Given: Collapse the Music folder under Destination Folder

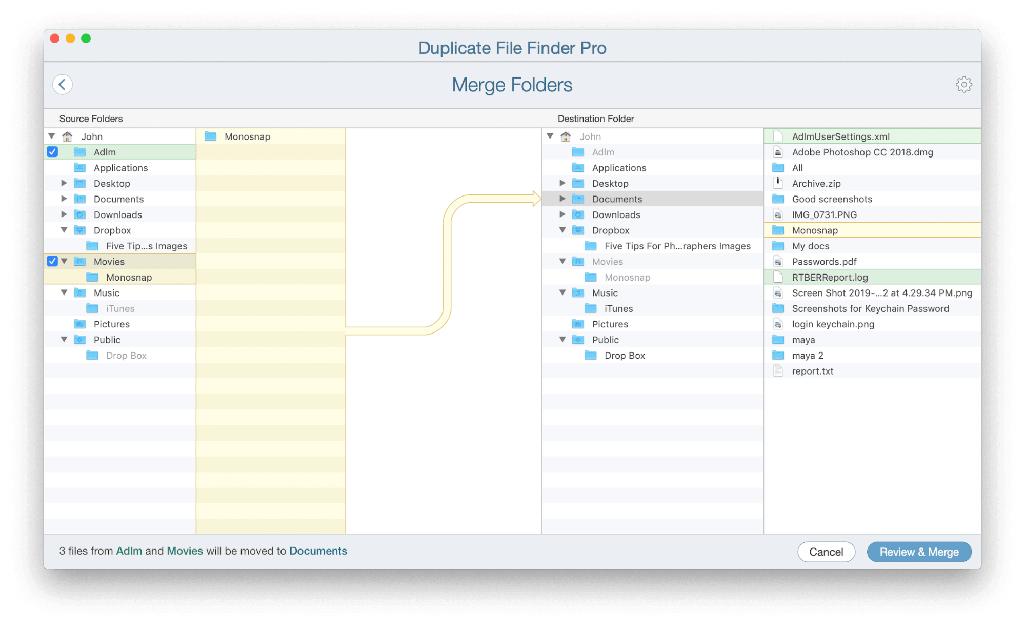Looking at the screenshot, I should (x=562, y=292).
